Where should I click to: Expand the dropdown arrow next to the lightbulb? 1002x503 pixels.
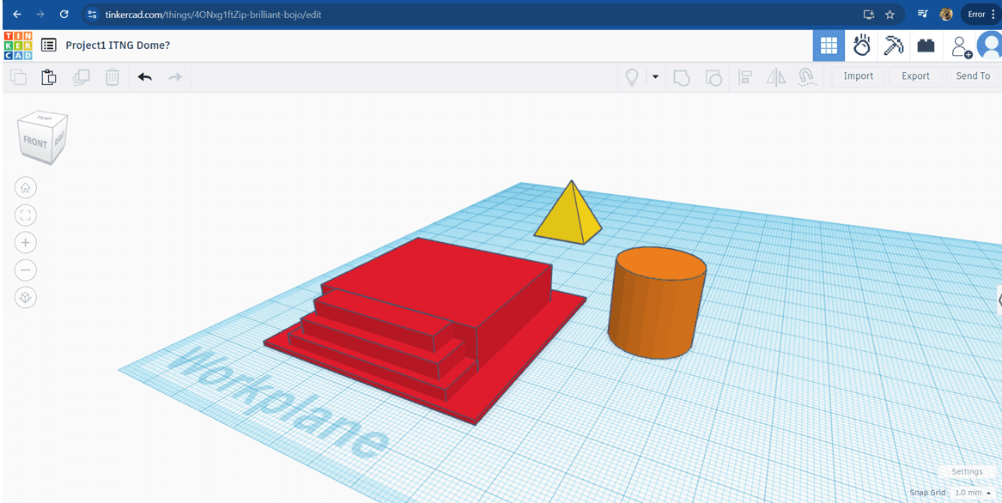tap(655, 77)
